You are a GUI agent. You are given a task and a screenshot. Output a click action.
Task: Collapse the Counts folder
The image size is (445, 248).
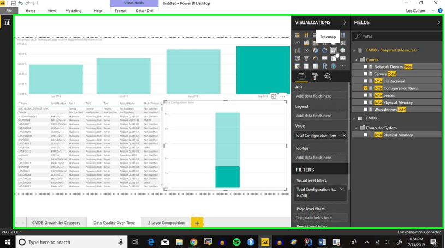pyautogui.click(x=357, y=60)
